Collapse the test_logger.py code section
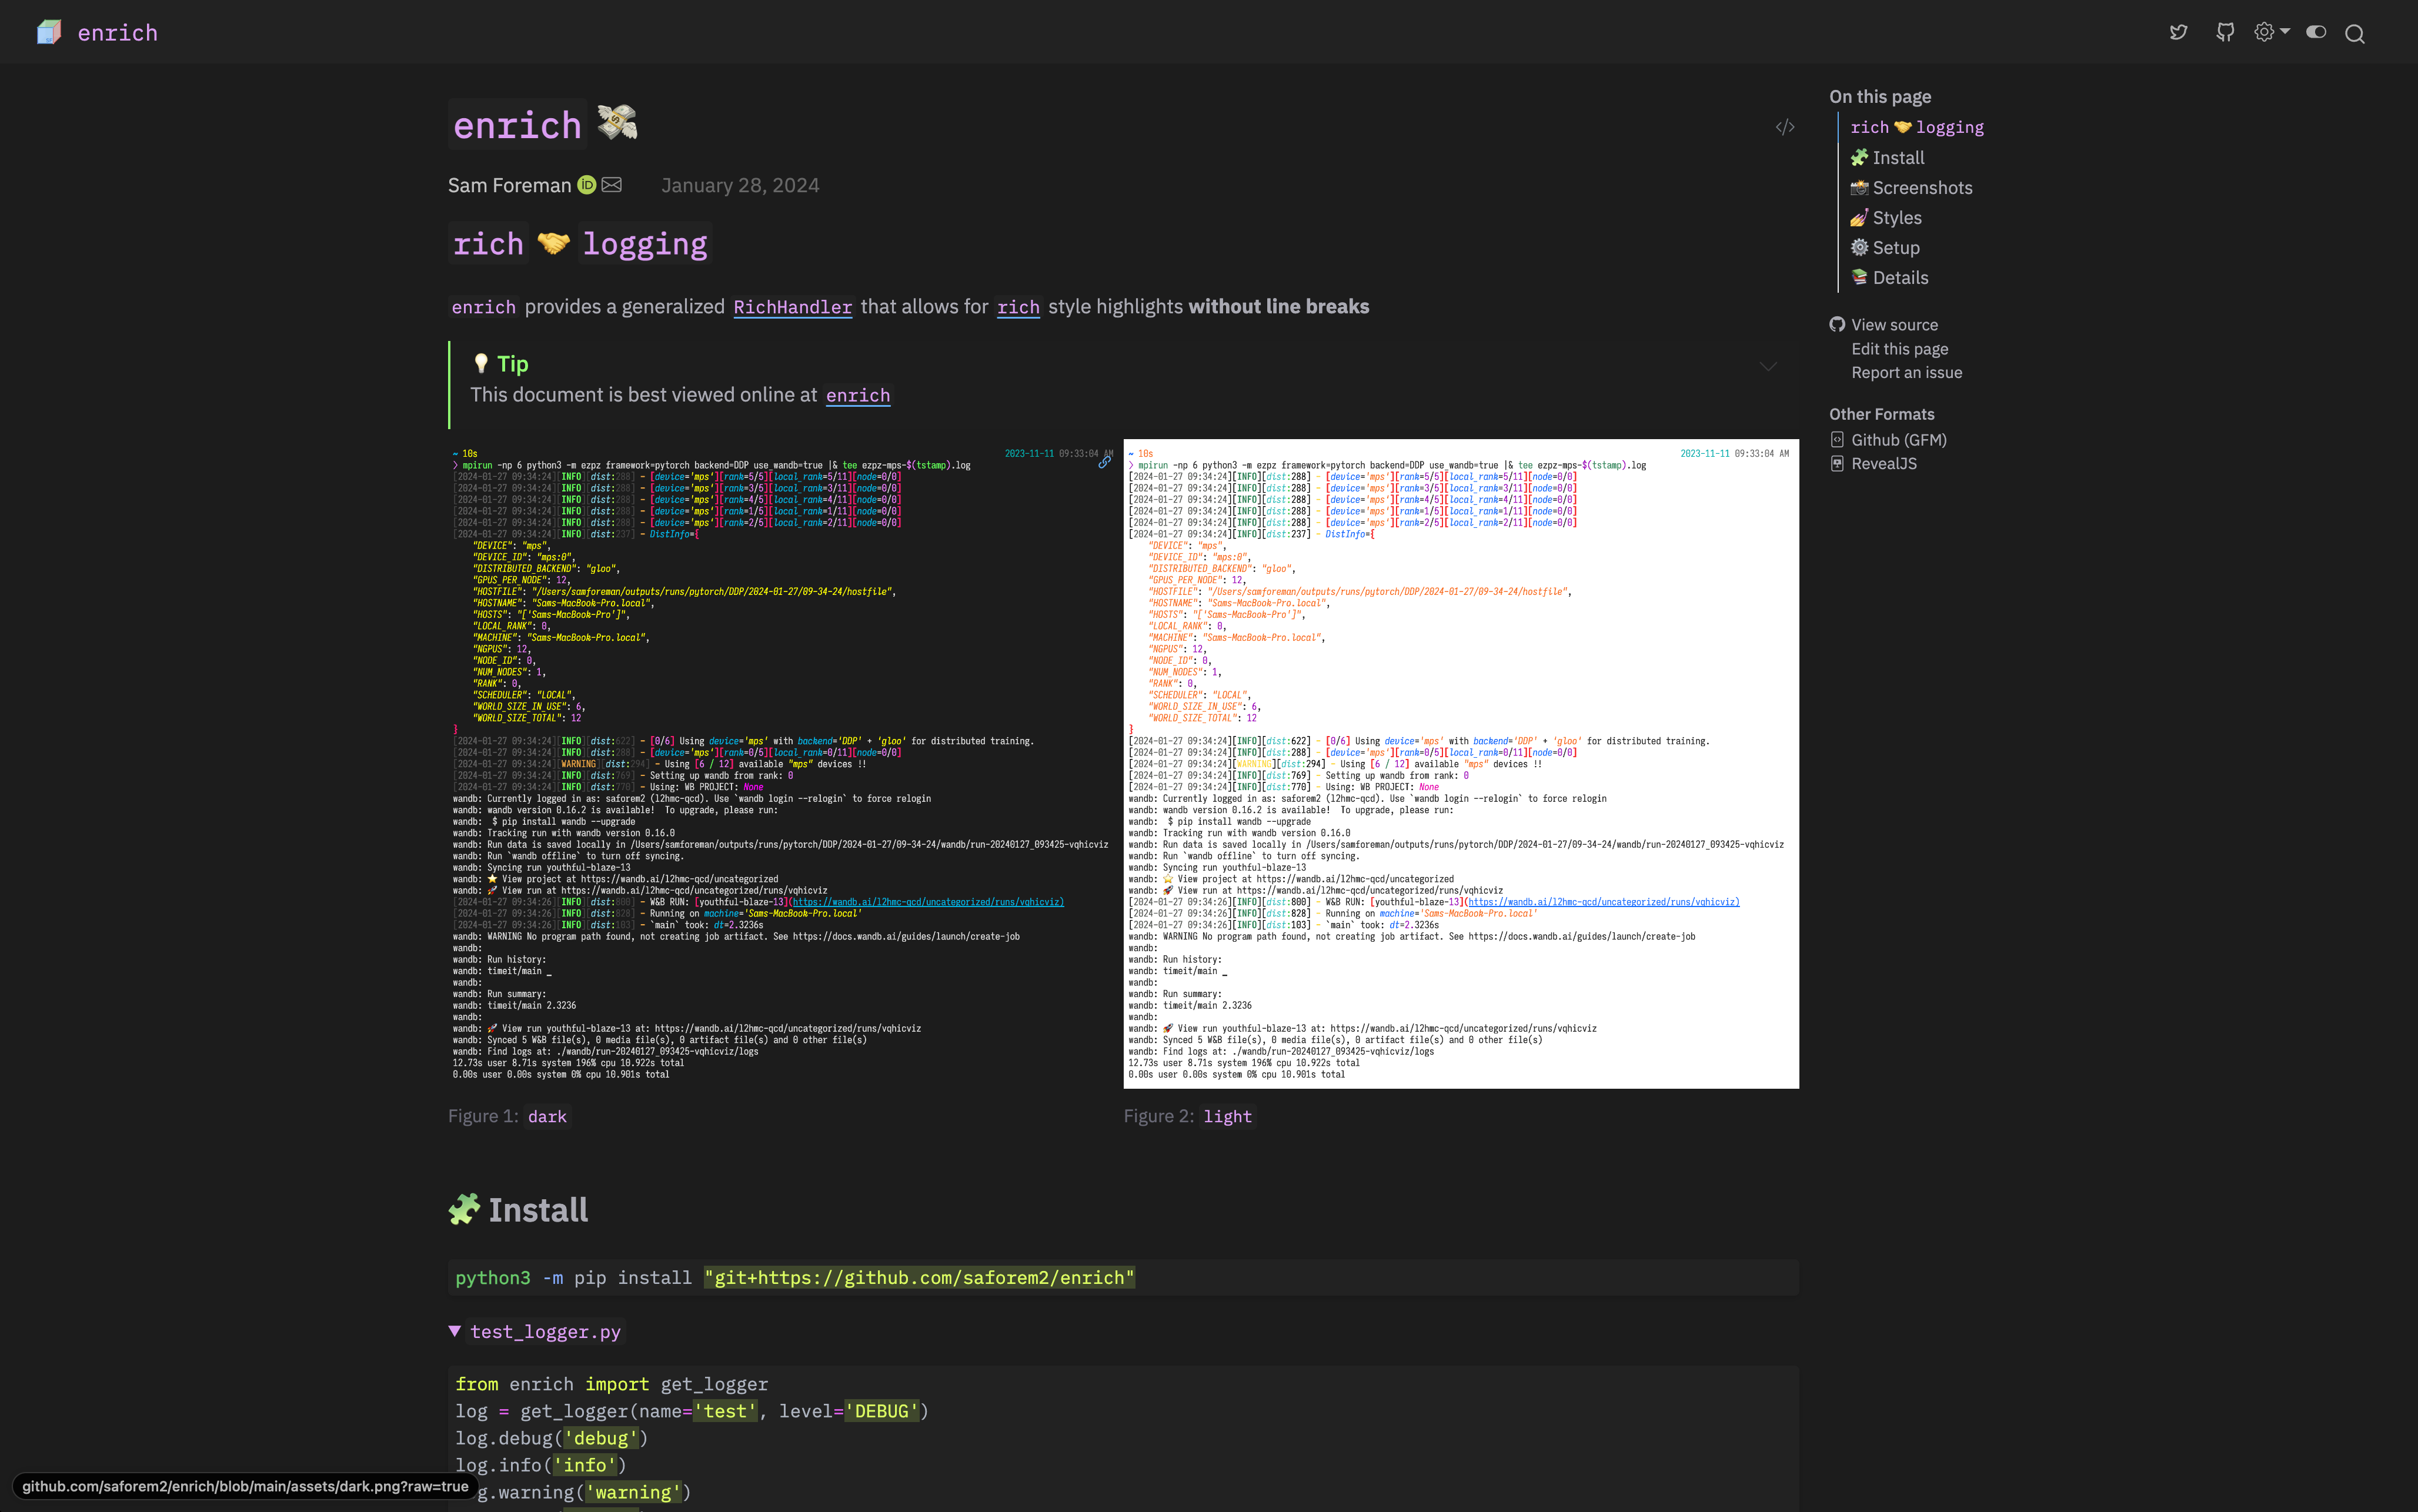The image size is (2418, 1512). (455, 1331)
